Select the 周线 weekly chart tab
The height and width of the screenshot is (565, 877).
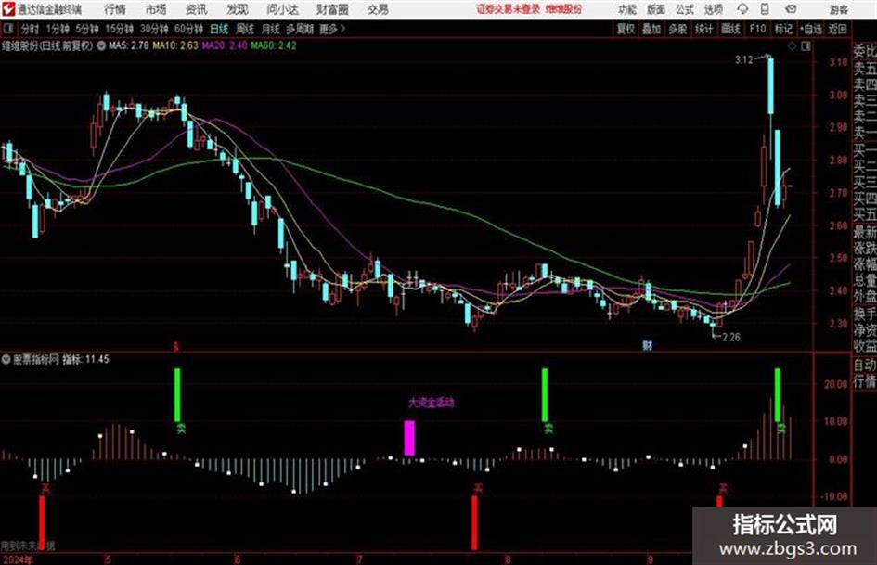click(245, 29)
